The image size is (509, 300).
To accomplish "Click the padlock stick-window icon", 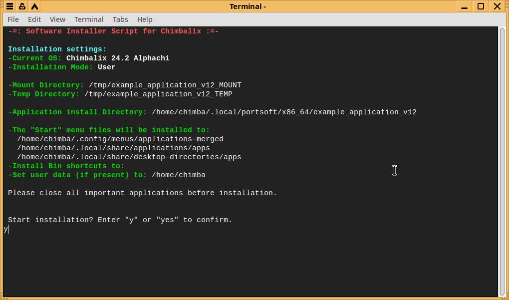I will (22, 6).
